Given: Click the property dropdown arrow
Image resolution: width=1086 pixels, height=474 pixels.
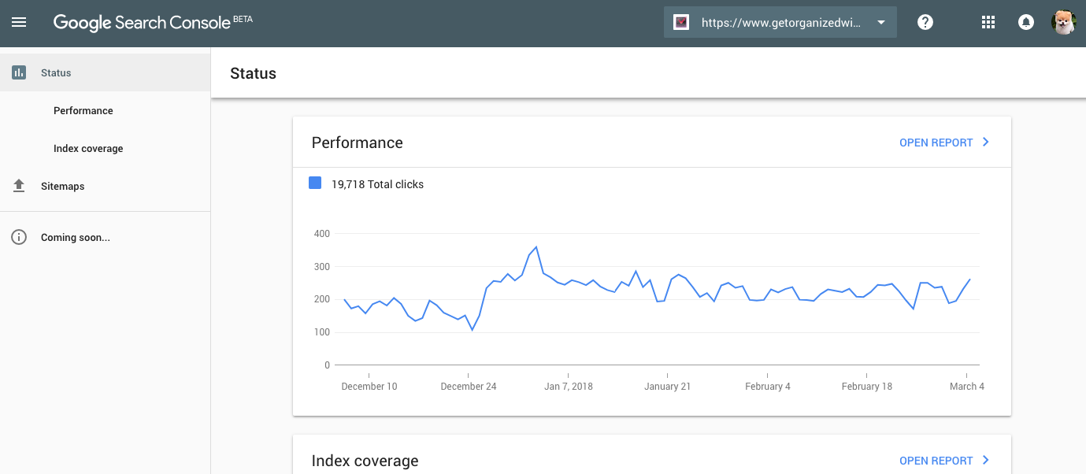Looking at the screenshot, I should pyautogui.click(x=881, y=22).
